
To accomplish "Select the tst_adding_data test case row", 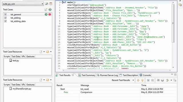I will point(28,21).
